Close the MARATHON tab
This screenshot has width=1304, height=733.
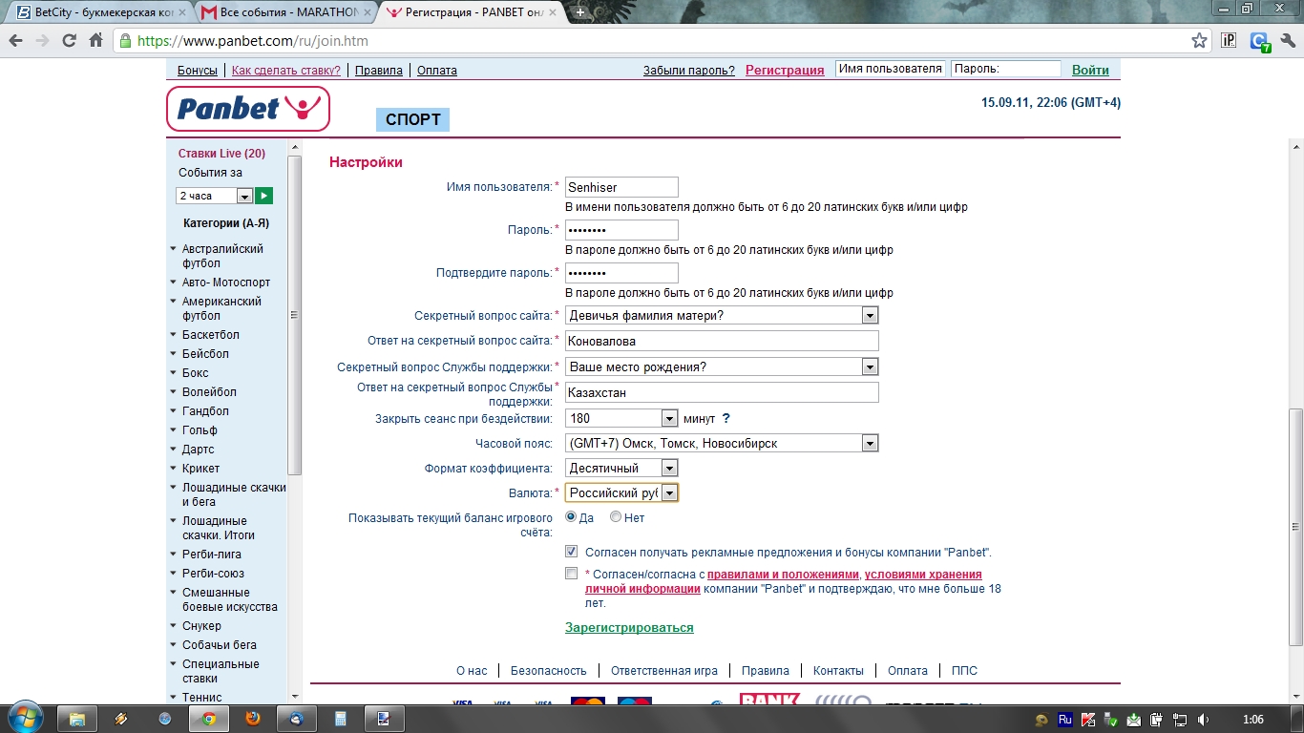click(x=368, y=12)
